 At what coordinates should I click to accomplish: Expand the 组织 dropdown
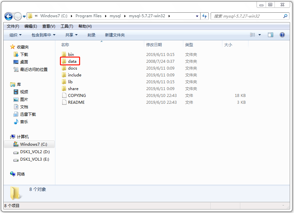15,35
